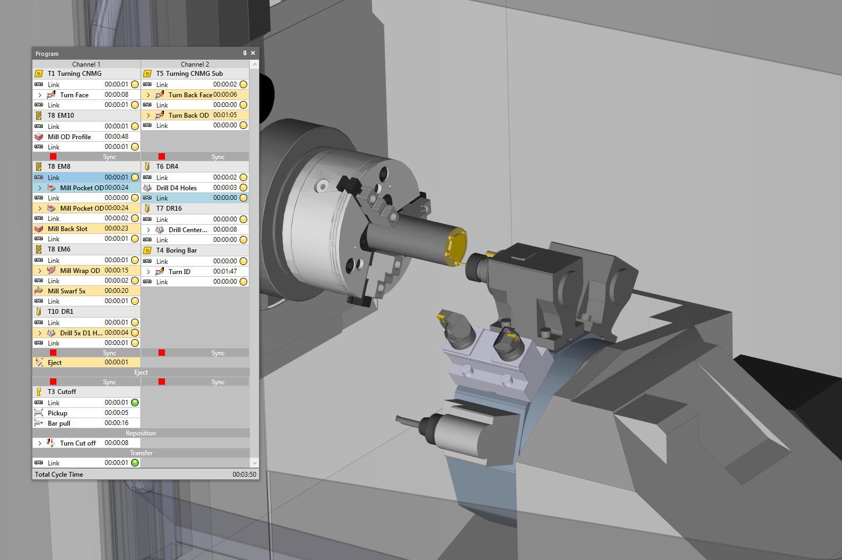The width and height of the screenshot is (842, 560).
Task: Click the Program panel scrollbar down arrow
Action: pyautogui.click(x=254, y=463)
